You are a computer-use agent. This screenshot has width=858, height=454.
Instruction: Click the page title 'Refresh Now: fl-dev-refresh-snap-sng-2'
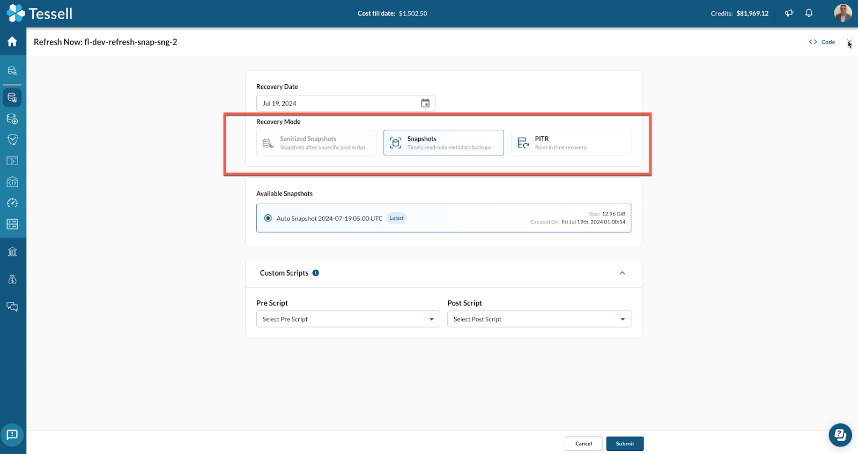[x=106, y=42]
